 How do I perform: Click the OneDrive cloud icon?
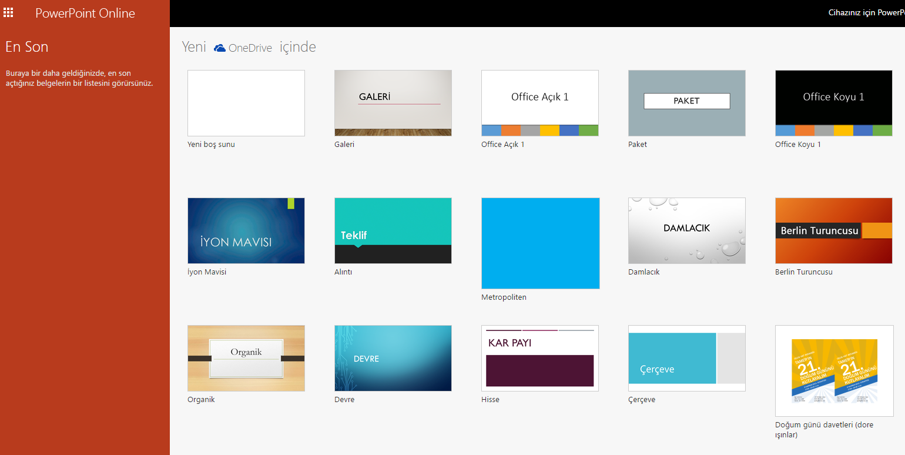click(220, 48)
